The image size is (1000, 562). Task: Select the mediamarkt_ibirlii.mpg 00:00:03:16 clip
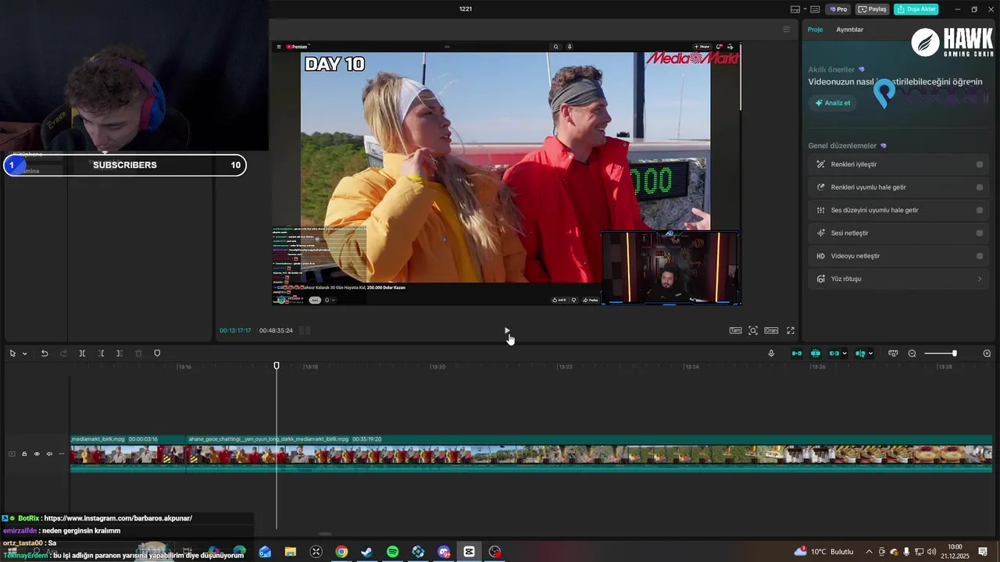(x=127, y=454)
